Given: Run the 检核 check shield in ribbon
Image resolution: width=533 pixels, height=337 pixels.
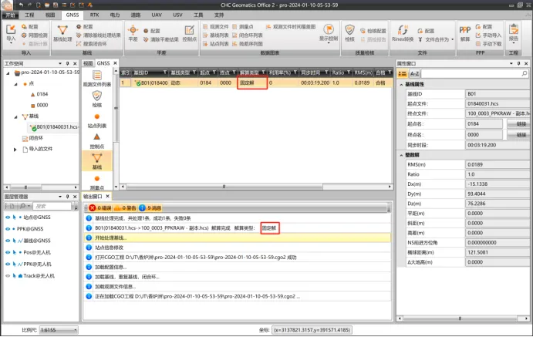Looking at the screenshot, I should coord(349,34).
